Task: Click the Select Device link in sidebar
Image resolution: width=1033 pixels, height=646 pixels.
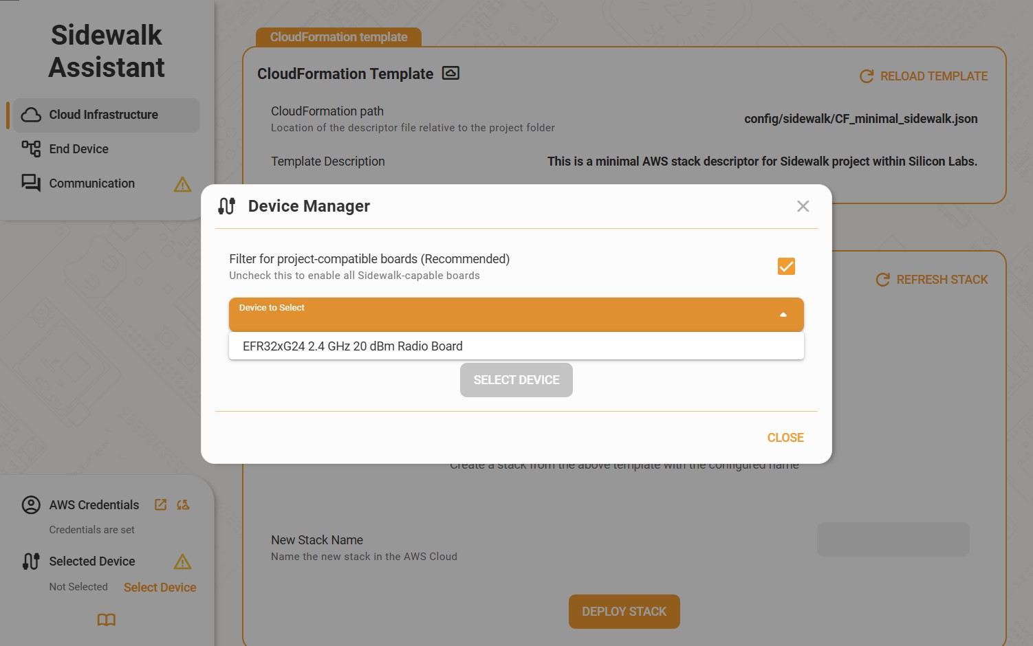Action: tap(160, 588)
